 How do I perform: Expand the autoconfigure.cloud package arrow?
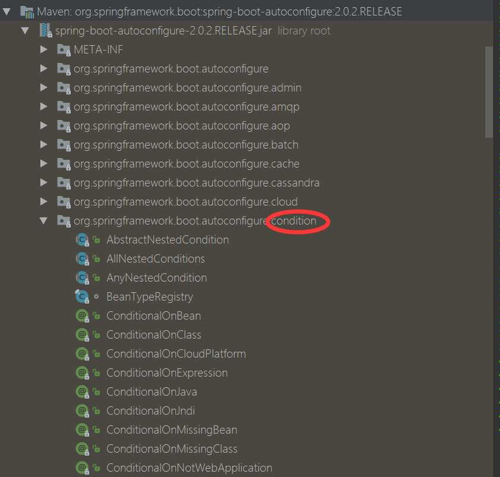(x=43, y=201)
